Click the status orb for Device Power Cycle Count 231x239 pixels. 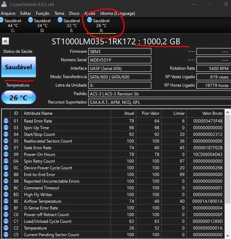[6, 168]
